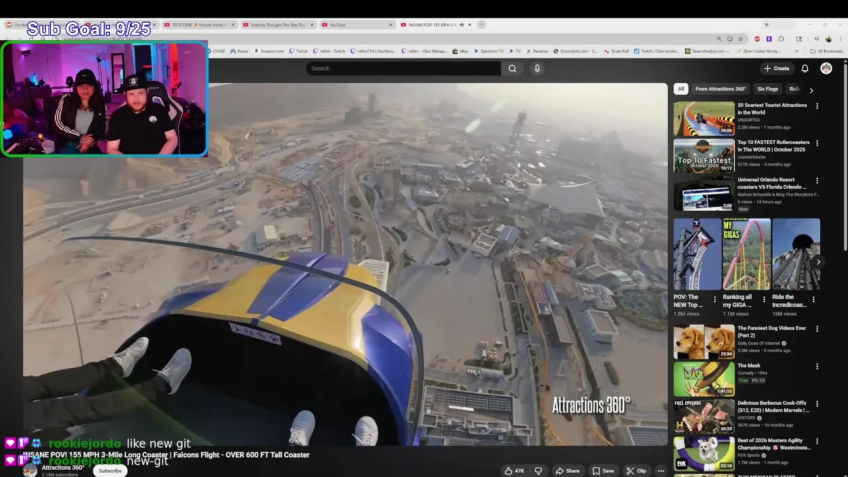Open Amazon.com bookmark
848x477 pixels.
click(268, 51)
